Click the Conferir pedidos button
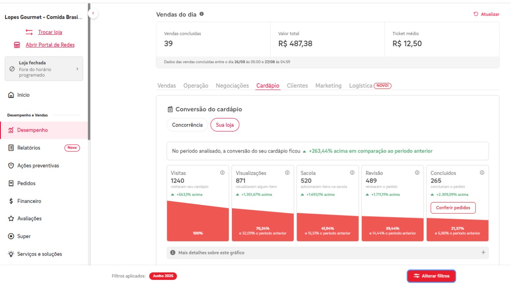 [x=453, y=208]
